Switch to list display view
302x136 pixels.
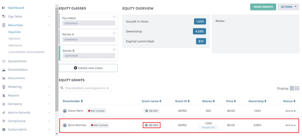(x=292, y=88)
